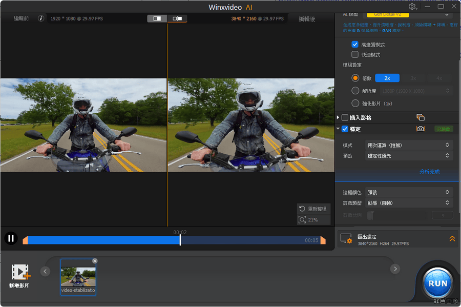
Task: Enable the 快速模式 checkbox
Action: point(355,54)
